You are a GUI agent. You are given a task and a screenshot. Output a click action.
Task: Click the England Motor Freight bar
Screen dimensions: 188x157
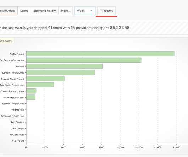(x=45, y=78)
